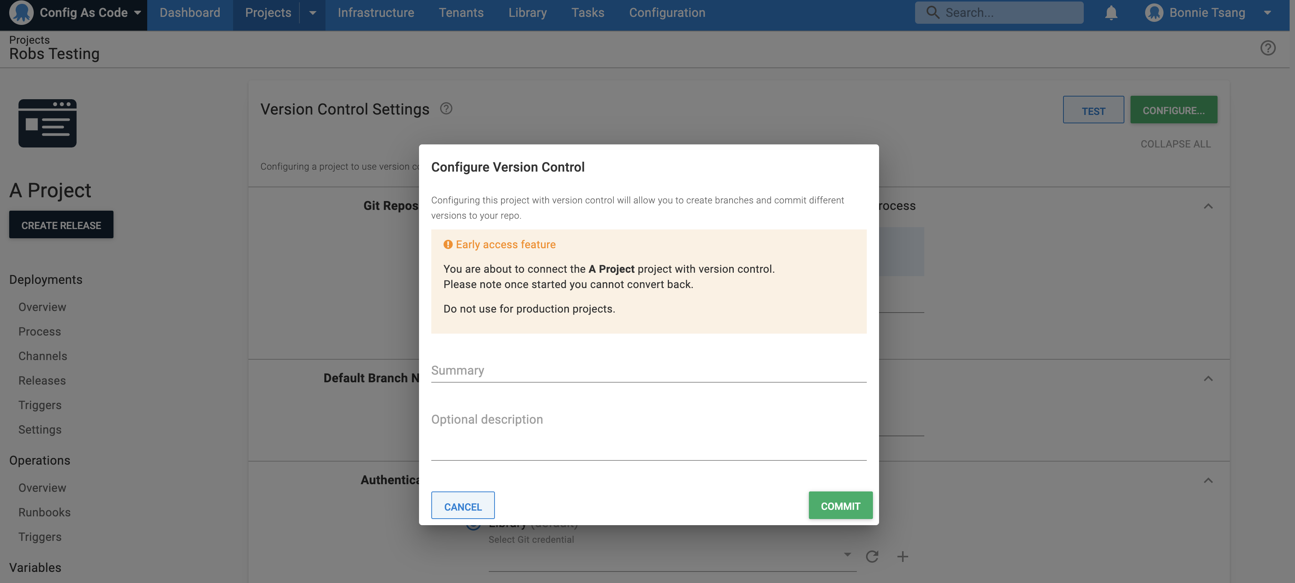Screen dimensions: 1295x583
Task: Open page help using the question mark icon
Action: pyautogui.click(x=1268, y=48)
